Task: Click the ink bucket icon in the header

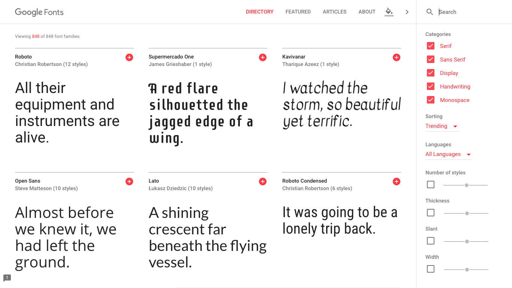Action: (x=389, y=12)
